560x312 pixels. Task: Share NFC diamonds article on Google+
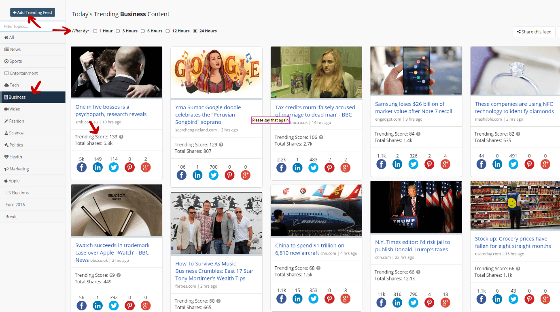(x=545, y=164)
